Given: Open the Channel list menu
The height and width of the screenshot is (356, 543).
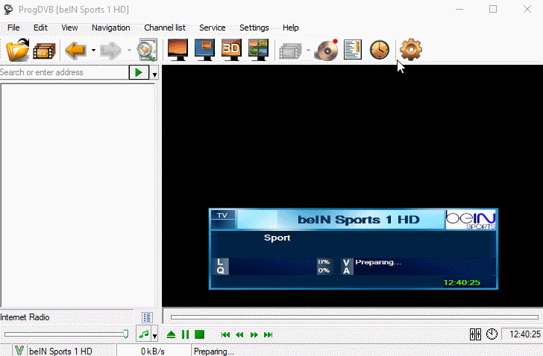Looking at the screenshot, I should [x=165, y=28].
